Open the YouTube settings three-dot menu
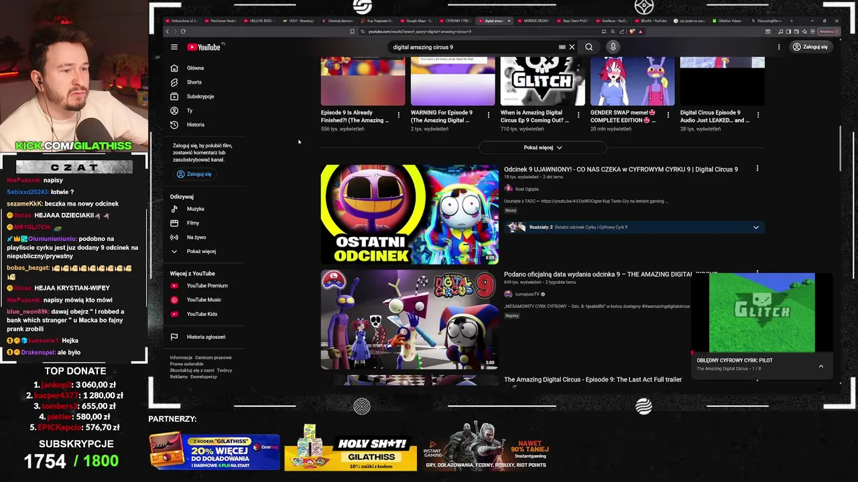The image size is (858, 482). (779, 47)
